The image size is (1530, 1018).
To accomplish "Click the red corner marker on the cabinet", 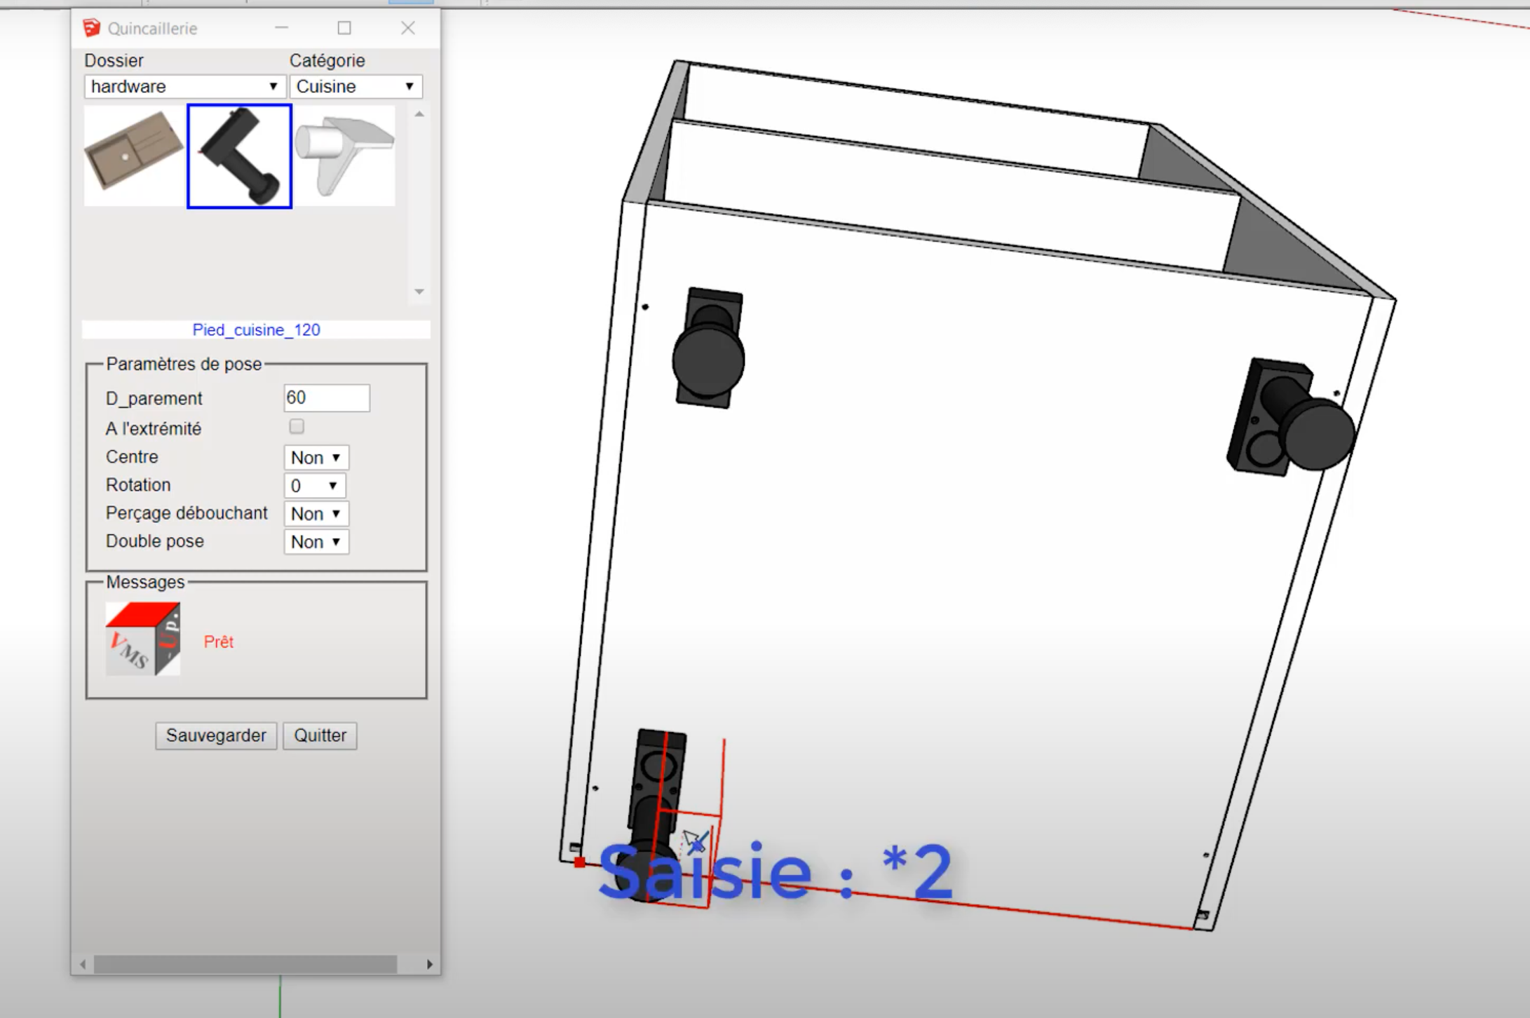I will 579,862.
